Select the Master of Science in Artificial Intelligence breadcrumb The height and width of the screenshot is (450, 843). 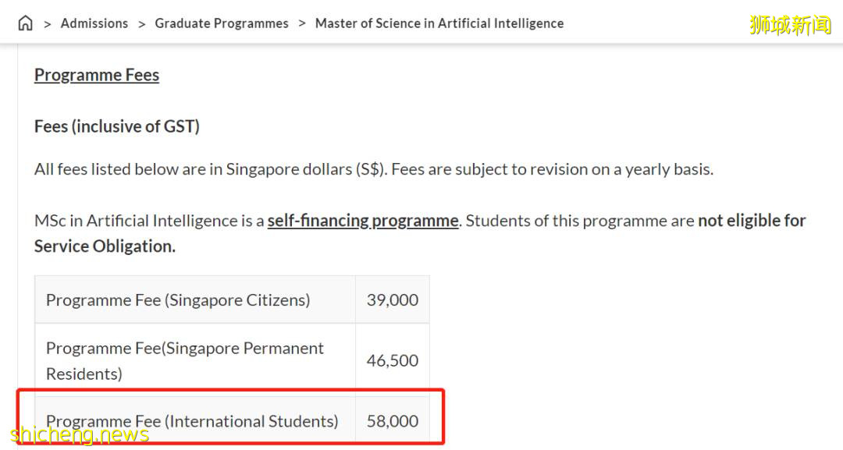coord(439,23)
